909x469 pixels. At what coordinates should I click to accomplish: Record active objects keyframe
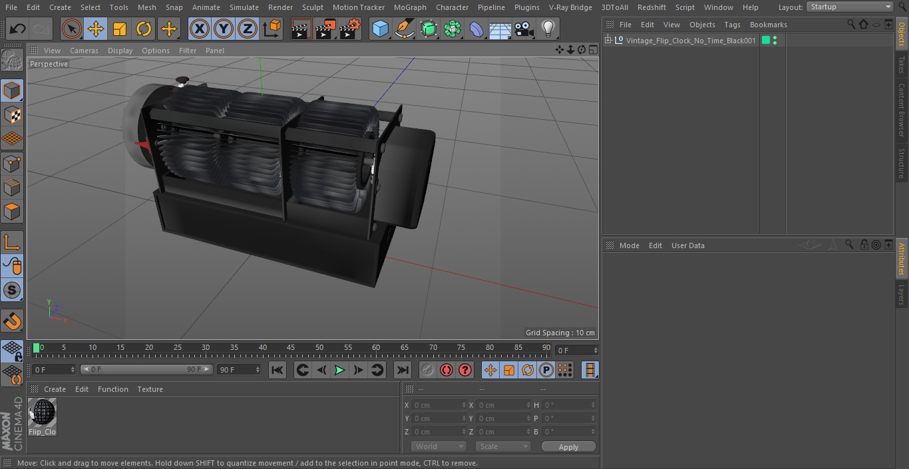point(428,370)
